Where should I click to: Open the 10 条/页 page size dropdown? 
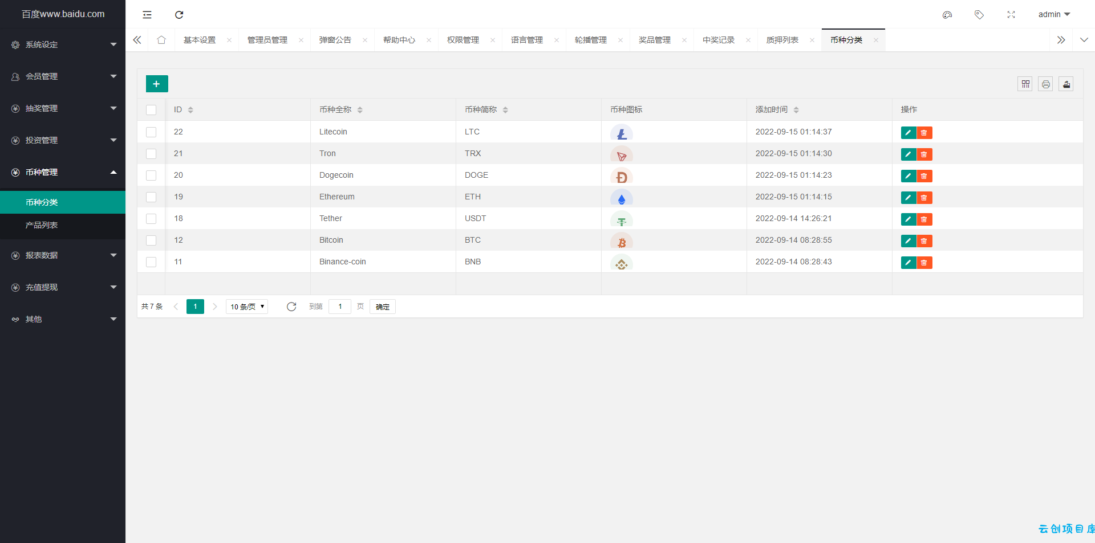[247, 307]
